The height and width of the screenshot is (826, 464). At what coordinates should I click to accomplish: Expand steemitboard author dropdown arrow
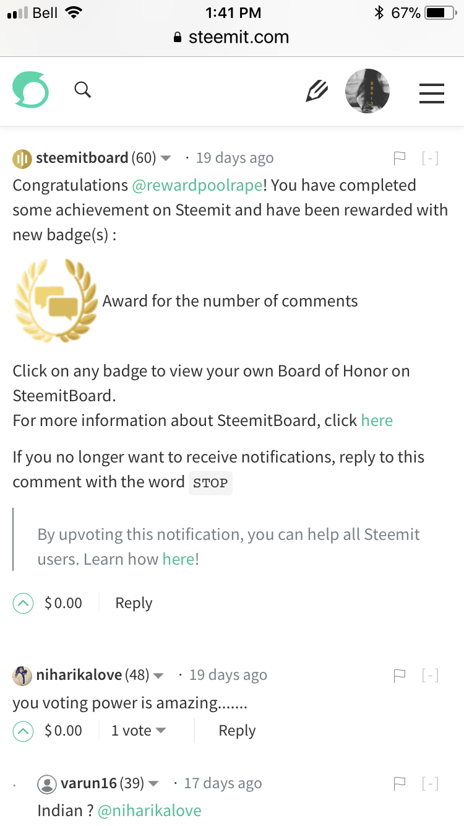(166, 159)
